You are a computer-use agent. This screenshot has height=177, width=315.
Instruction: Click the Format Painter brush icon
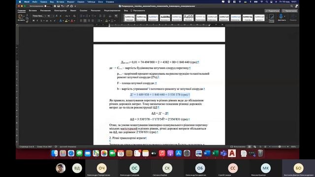[x=27, y=21]
